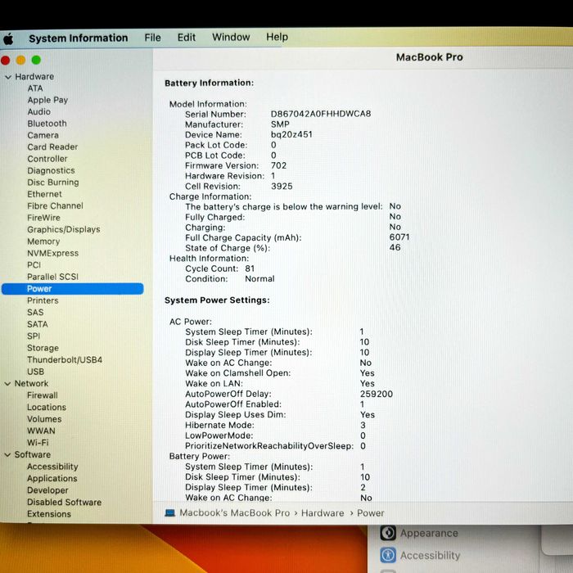Click the laptop icon in path bar

tap(170, 512)
